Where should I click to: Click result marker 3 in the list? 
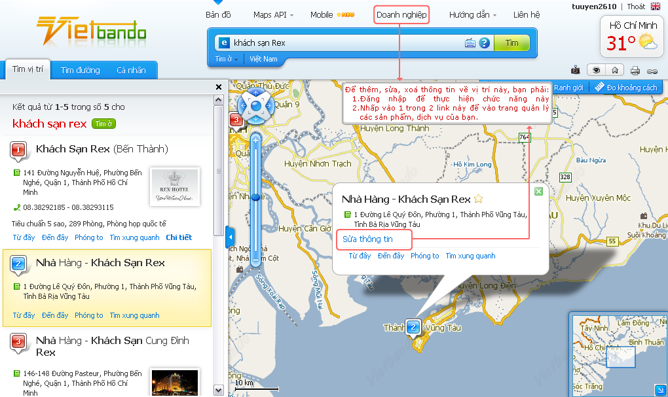pyautogui.click(x=18, y=343)
